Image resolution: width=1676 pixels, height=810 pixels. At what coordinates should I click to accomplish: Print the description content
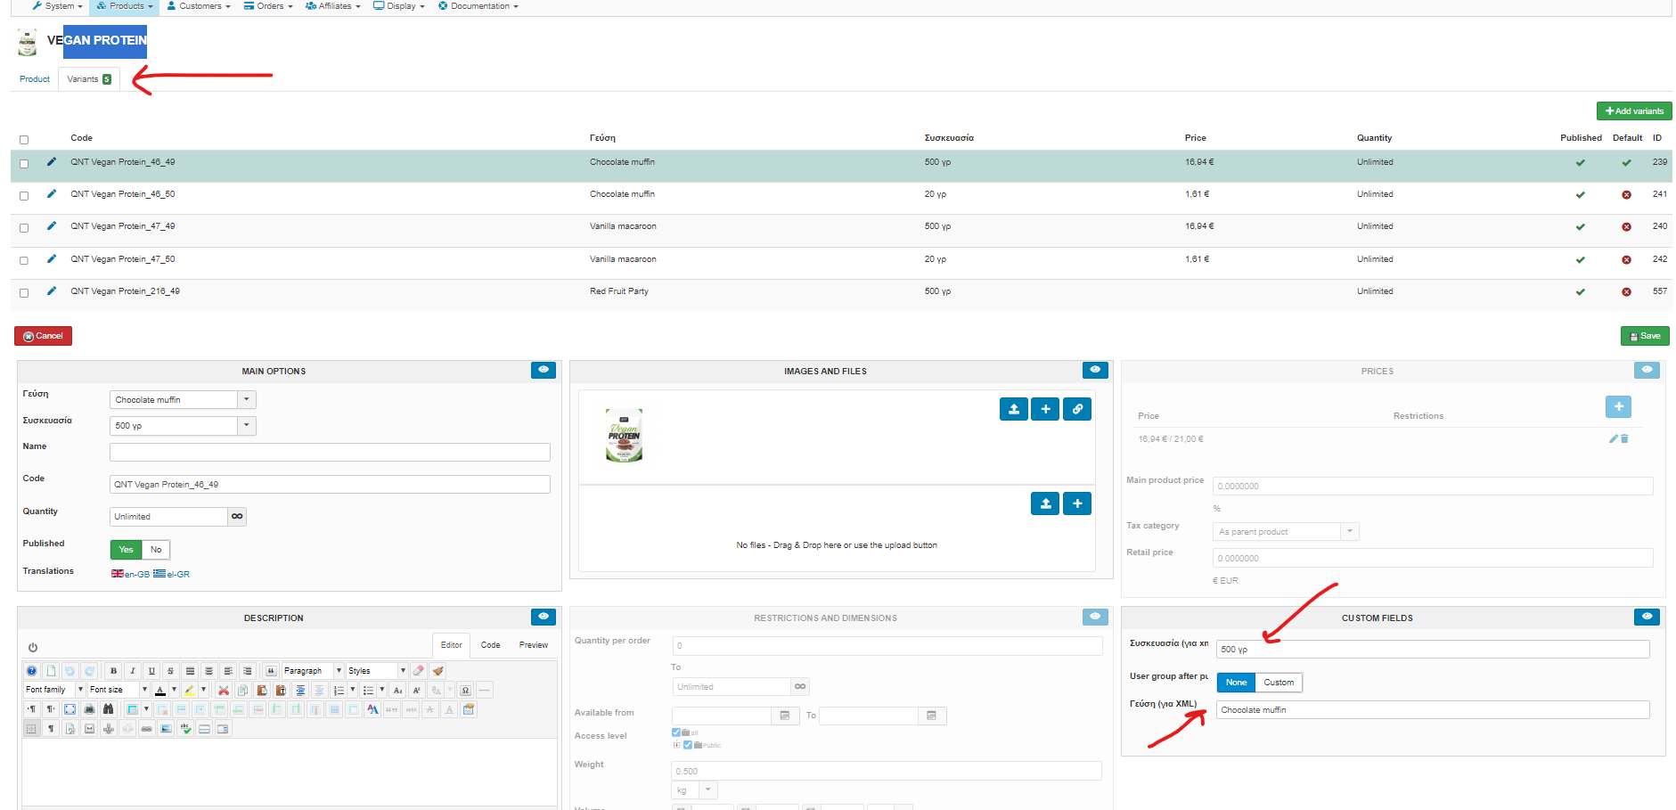click(x=89, y=709)
